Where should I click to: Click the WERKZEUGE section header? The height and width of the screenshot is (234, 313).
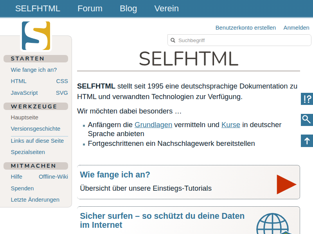click(x=36, y=106)
